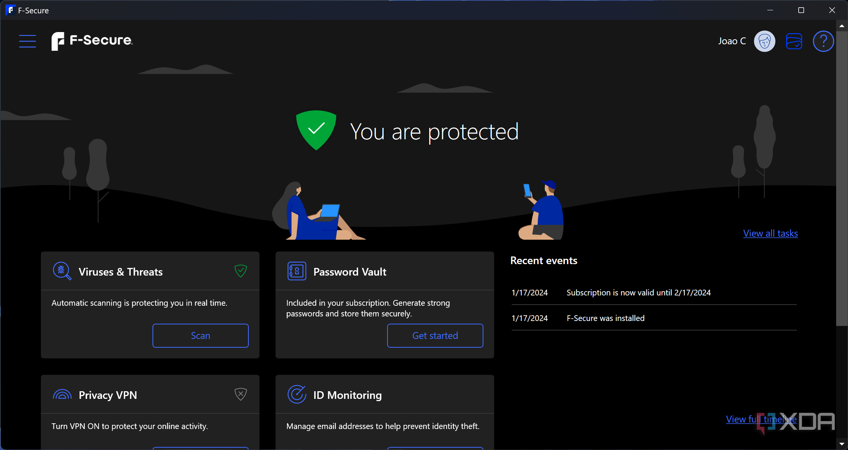The width and height of the screenshot is (848, 450).
Task: Click Viruses & Threats magnifier icon
Action: [x=62, y=271]
